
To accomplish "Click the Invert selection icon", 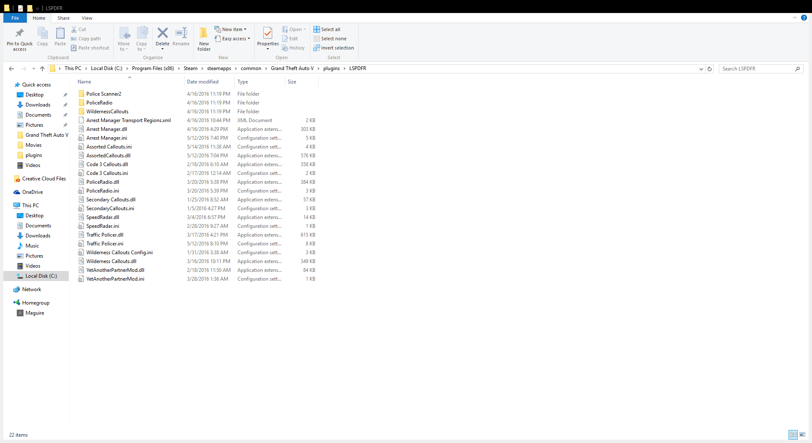I will pos(317,48).
